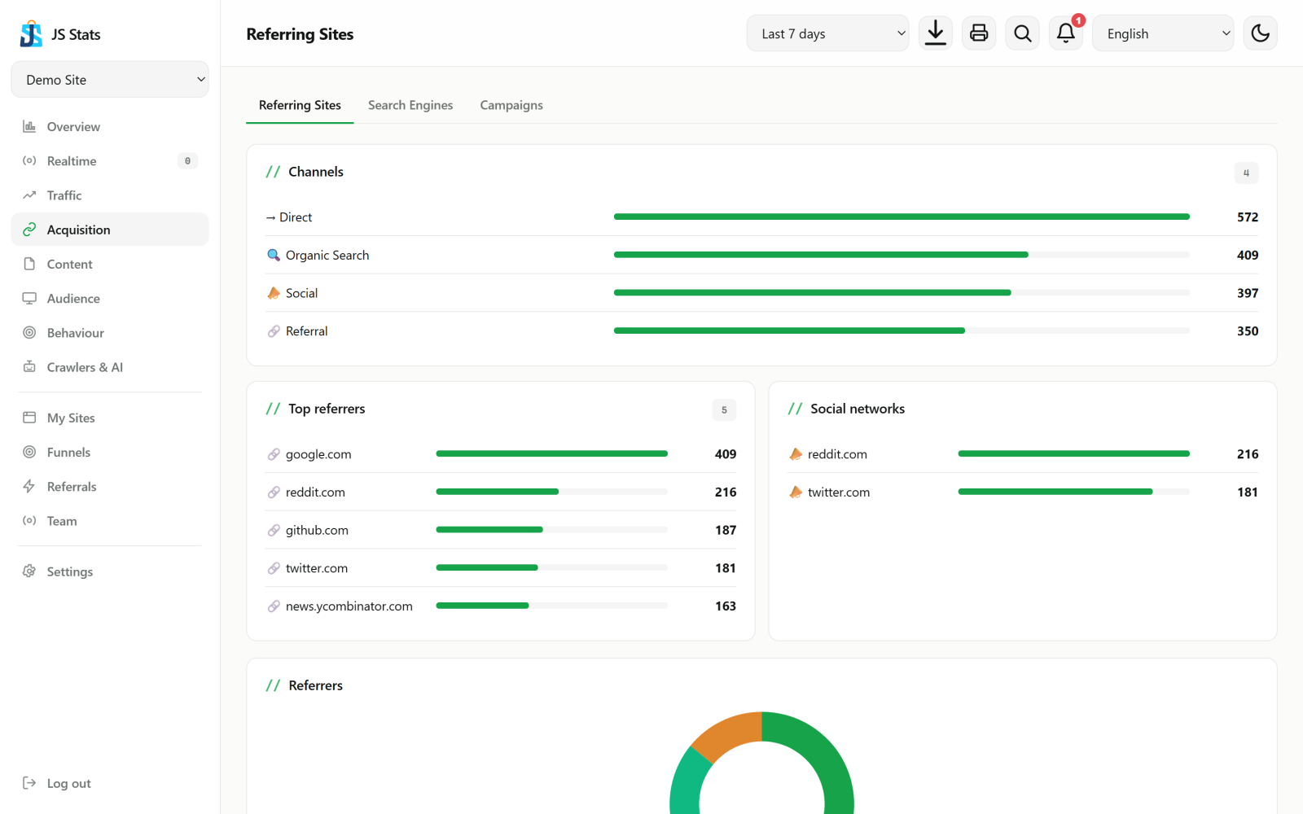This screenshot has width=1303, height=814.
Task: Print the page using printer icon
Action: [x=979, y=33]
